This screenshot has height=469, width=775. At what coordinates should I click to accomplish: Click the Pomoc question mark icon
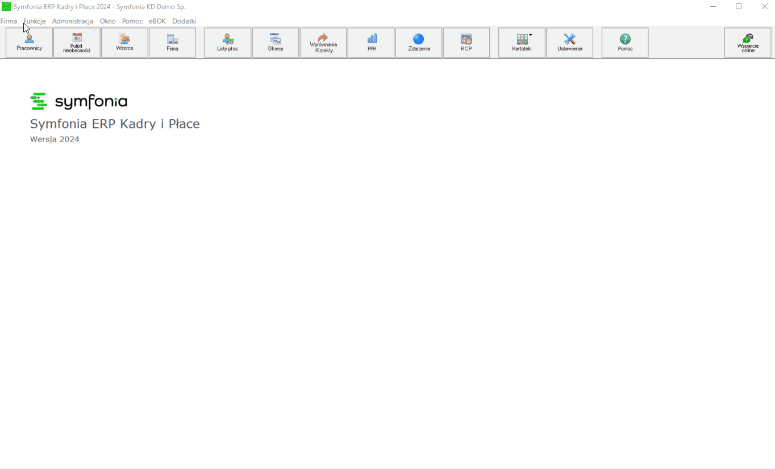625,43
